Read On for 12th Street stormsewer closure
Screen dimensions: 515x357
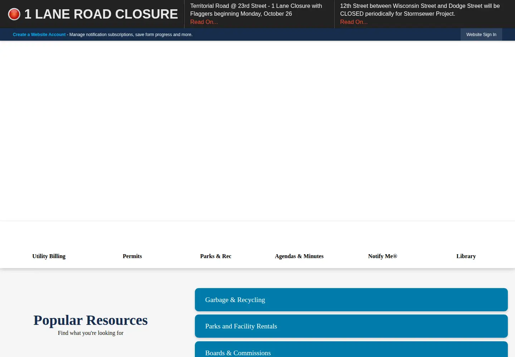pyautogui.click(x=354, y=22)
